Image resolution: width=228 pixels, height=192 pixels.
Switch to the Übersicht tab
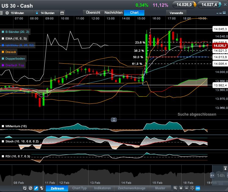tap(93, 12)
